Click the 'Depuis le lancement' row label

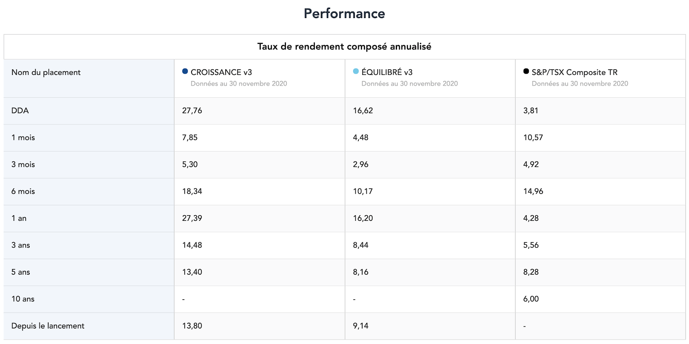(x=48, y=326)
